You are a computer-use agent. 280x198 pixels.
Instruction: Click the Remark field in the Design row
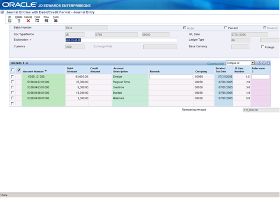tap(171, 77)
